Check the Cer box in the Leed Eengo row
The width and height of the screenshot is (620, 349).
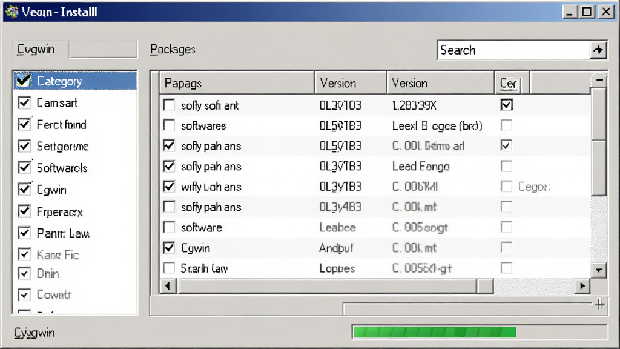coord(506,166)
